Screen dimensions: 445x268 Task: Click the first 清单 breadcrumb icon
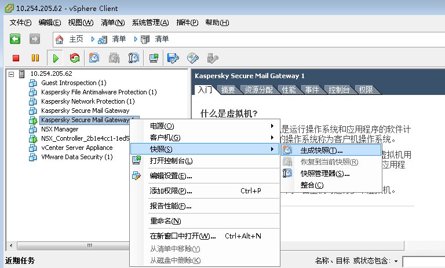tap(103, 39)
